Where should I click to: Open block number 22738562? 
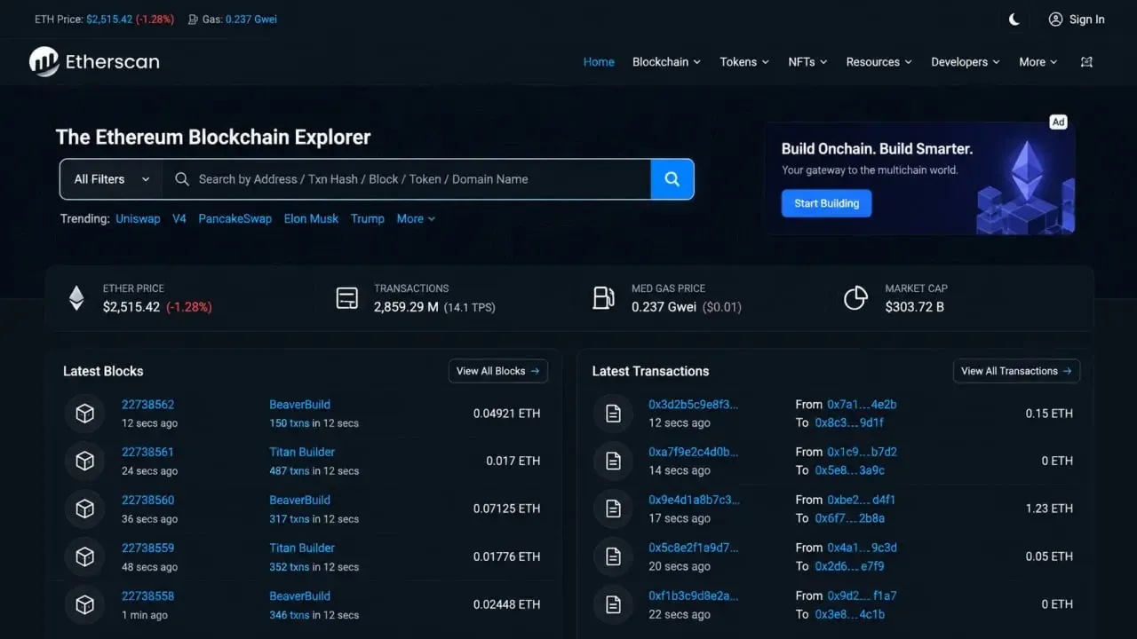147,405
